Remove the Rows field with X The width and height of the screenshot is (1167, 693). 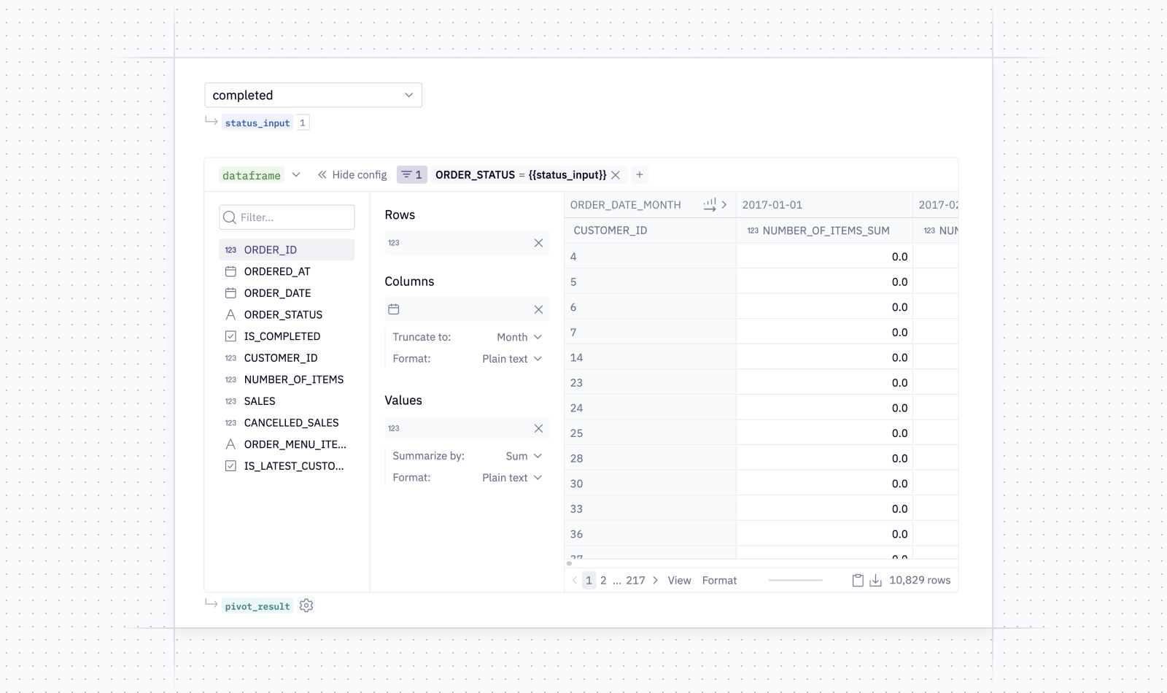(538, 243)
